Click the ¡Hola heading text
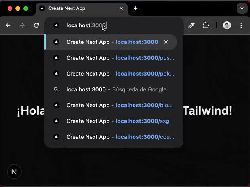The width and height of the screenshot is (250, 187). pos(31,111)
